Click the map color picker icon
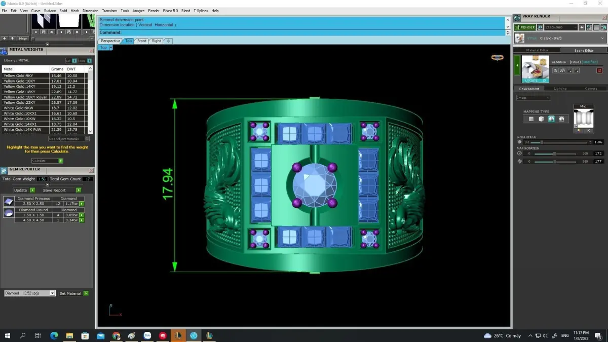 pos(579,130)
